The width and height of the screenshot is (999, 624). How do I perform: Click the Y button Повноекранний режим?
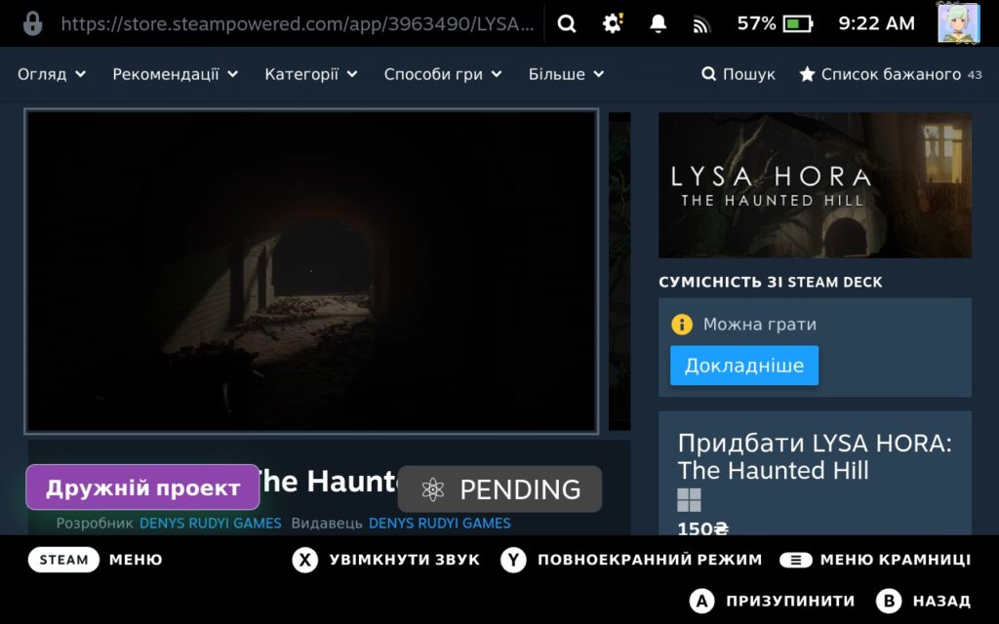coord(513,560)
